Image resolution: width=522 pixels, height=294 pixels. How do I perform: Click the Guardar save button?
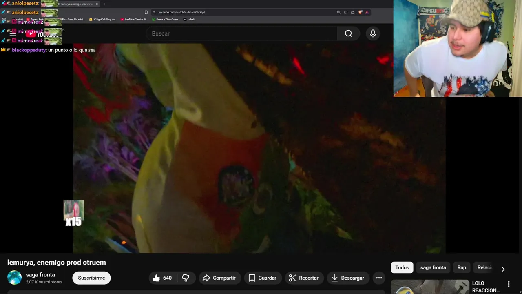[x=263, y=278]
